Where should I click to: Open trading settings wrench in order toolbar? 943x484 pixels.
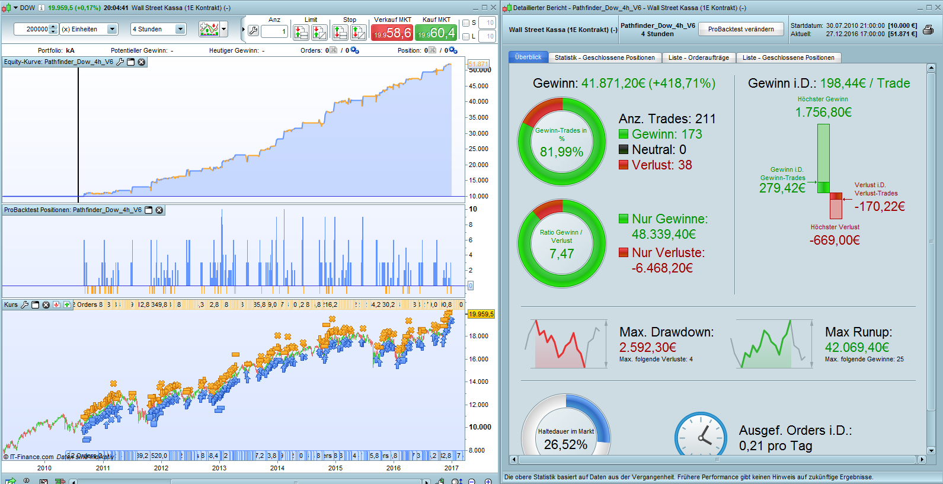pos(253,31)
